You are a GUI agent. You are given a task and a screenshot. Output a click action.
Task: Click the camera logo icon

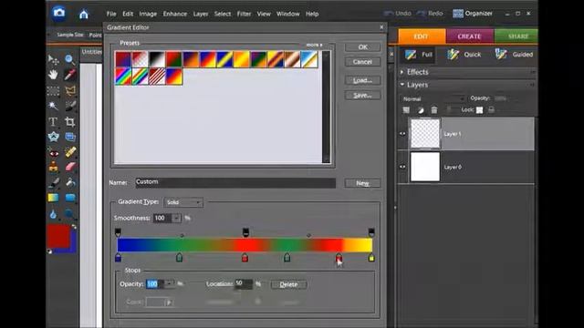pyautogui.click(x=58, y=13)
